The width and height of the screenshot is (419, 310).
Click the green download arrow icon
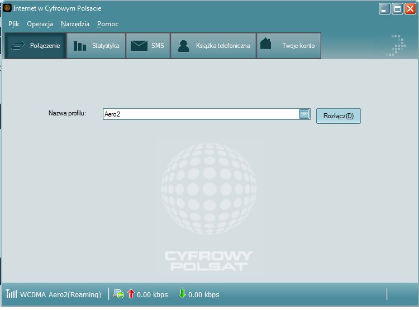pyautogui.click(x=182, y=294)
